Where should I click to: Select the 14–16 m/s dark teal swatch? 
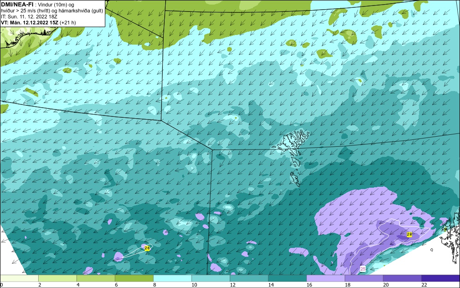[287, 278]
